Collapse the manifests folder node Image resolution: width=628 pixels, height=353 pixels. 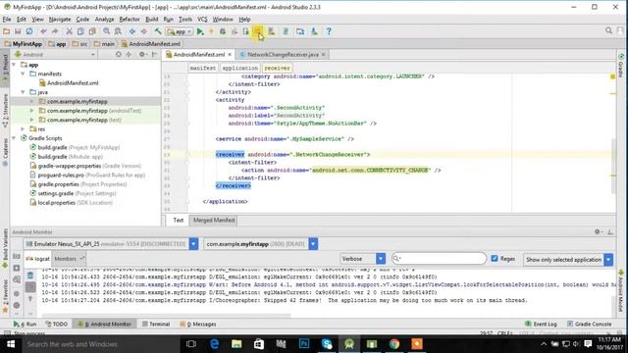click(x=23, y=74)
